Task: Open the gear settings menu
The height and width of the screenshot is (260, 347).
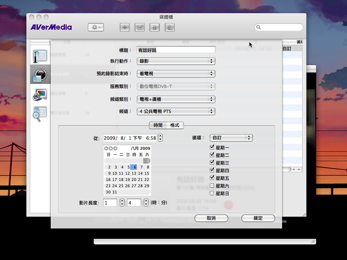Action: click(x=96, y=27)
